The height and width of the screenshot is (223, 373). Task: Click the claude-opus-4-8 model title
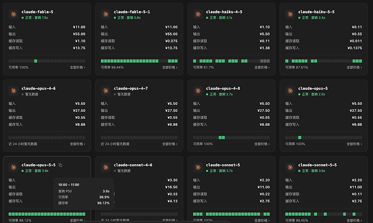[x=223, y=89]
